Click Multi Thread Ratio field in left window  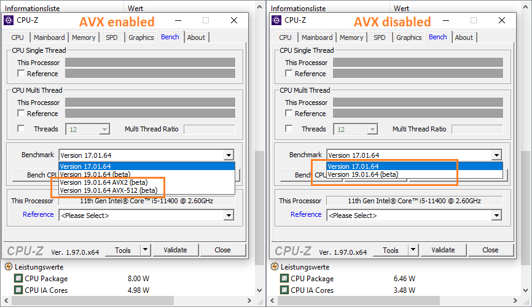(x=209, y=129)
